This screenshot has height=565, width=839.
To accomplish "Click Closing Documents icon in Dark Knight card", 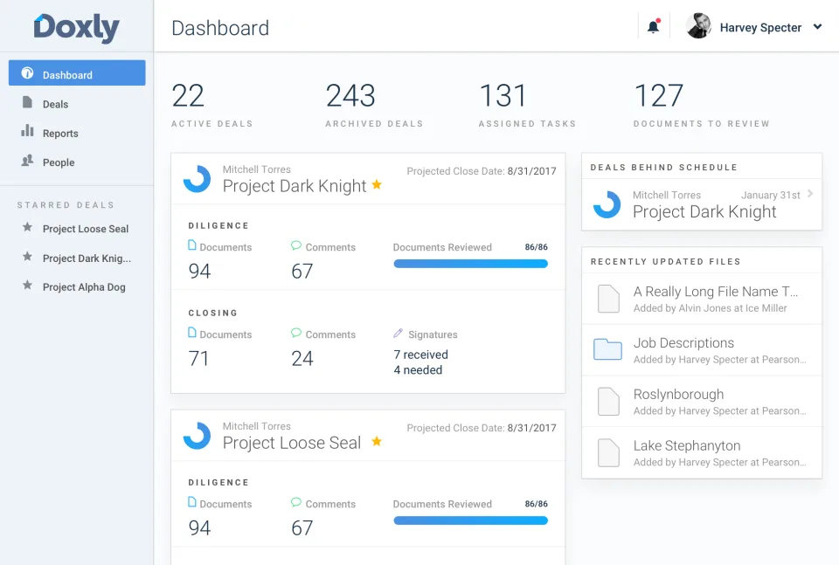I will click(192, 333).
